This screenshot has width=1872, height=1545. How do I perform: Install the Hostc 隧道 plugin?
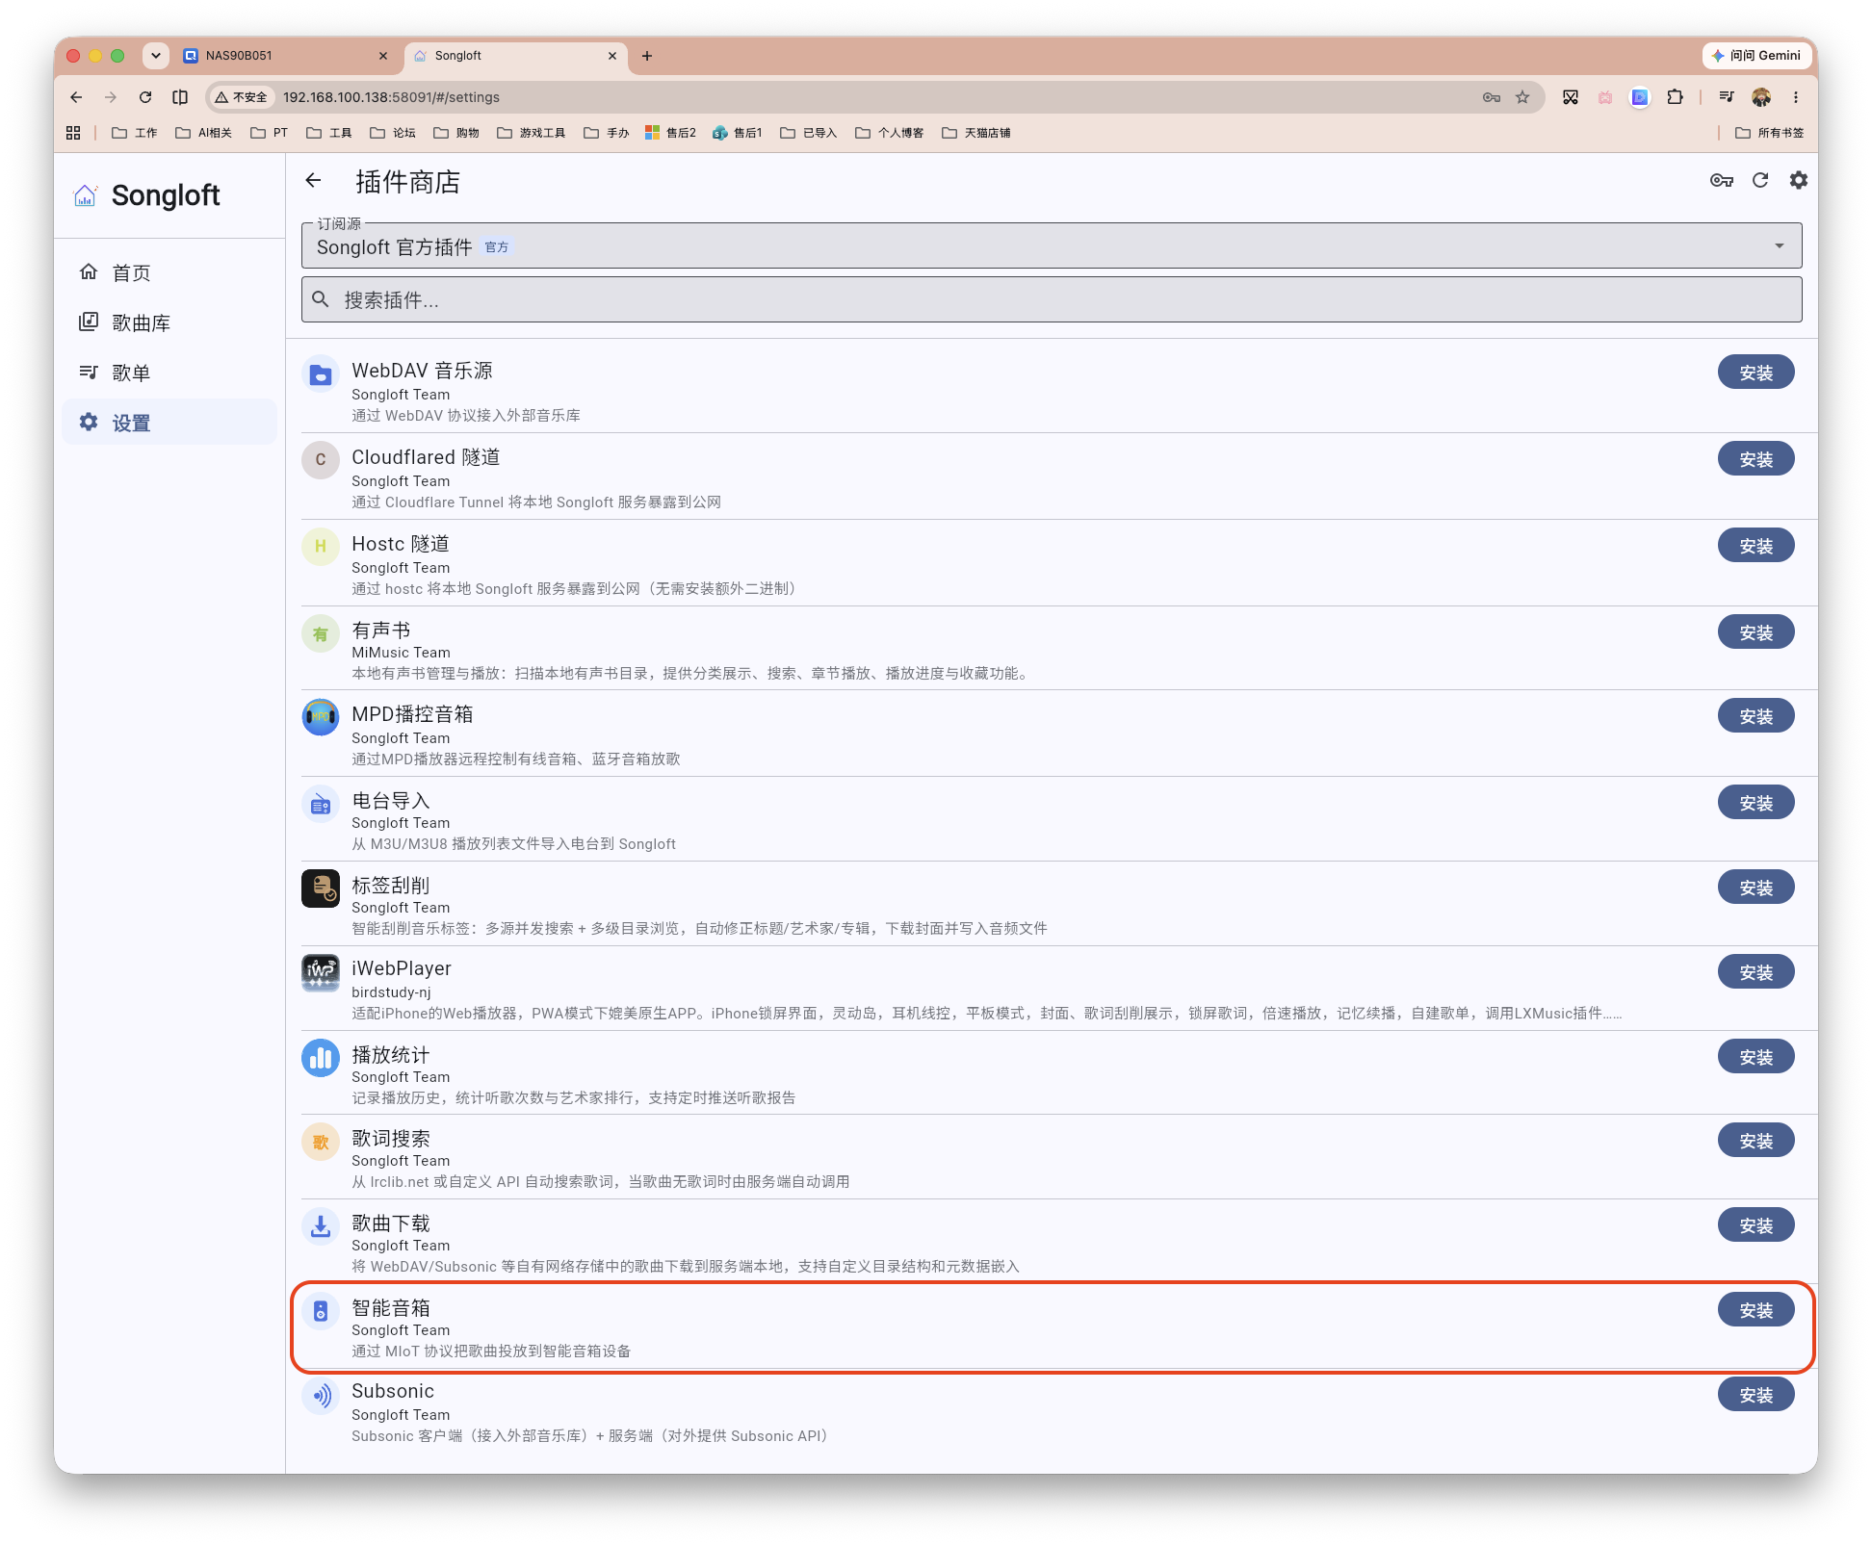(x=1755, y=547)
